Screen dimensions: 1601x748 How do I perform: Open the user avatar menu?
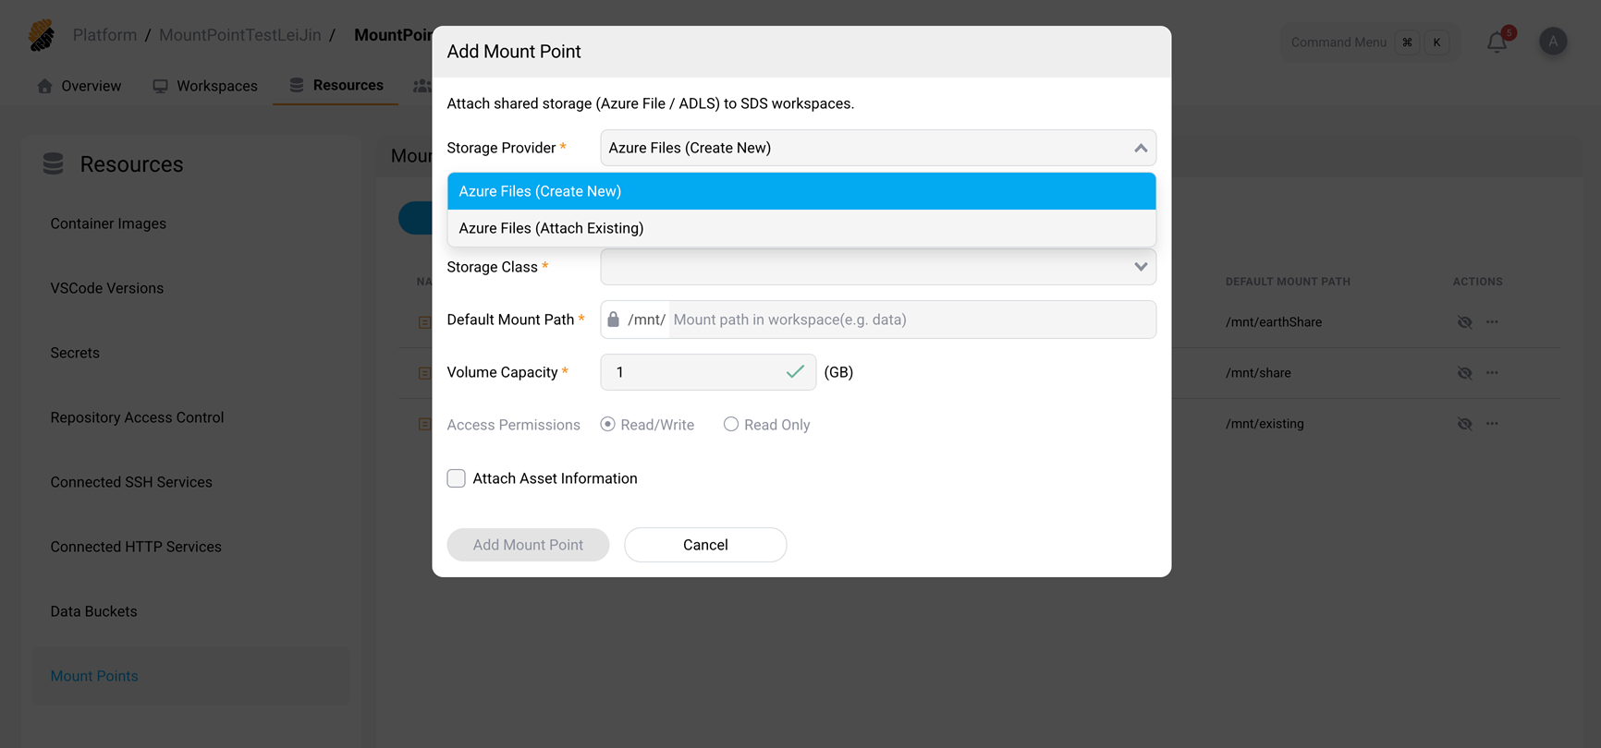[x=1553, y=42]
